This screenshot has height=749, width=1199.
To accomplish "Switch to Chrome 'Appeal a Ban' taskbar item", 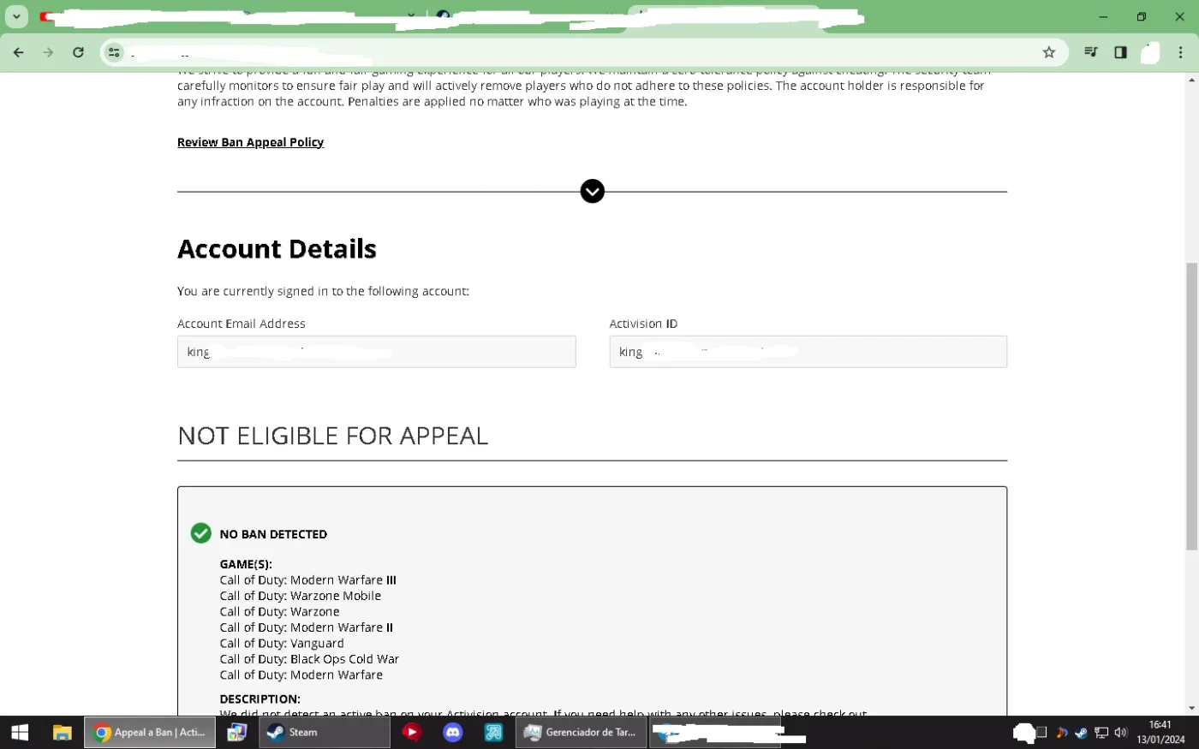I will (150, 733).
